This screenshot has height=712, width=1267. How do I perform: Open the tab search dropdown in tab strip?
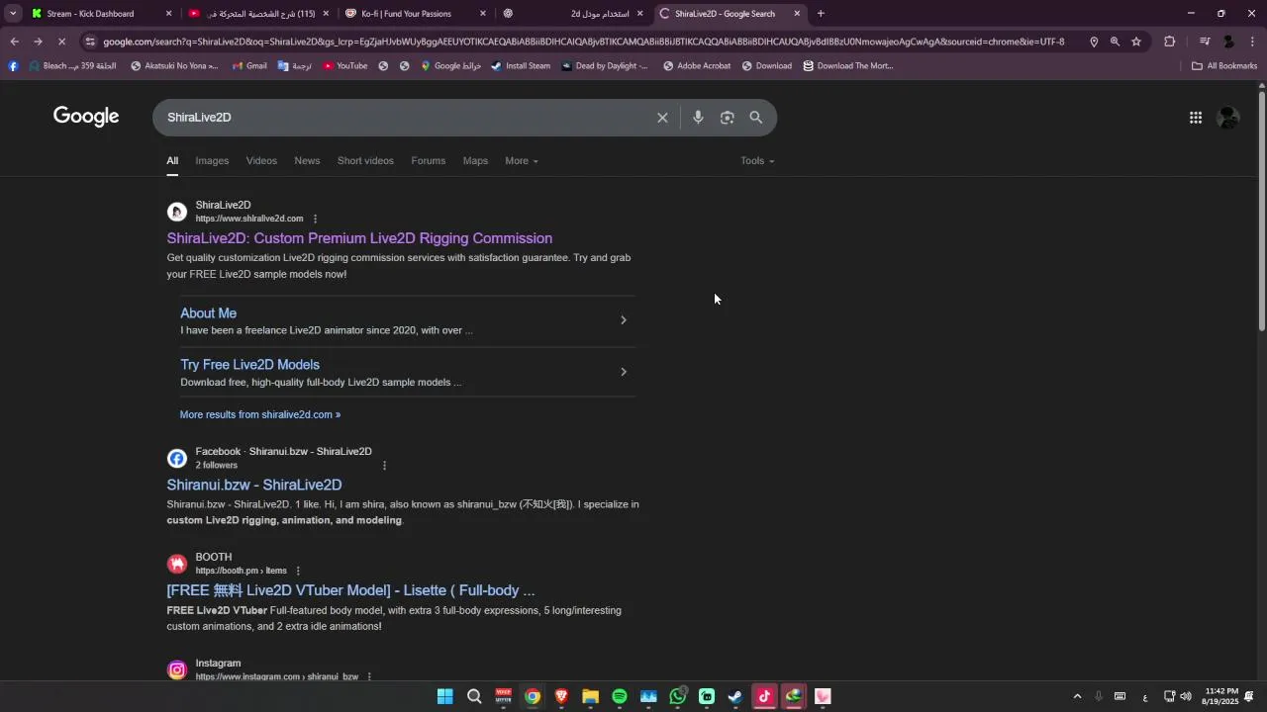(13, 14)
